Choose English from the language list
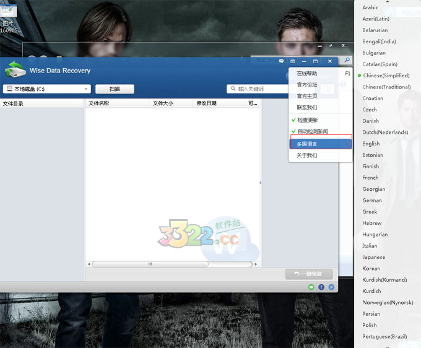The height and width of the screenshot is (348, 421). (371, 144)
